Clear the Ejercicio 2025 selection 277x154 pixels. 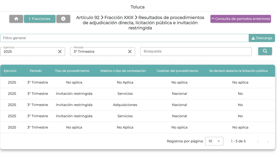click(60, 52)
